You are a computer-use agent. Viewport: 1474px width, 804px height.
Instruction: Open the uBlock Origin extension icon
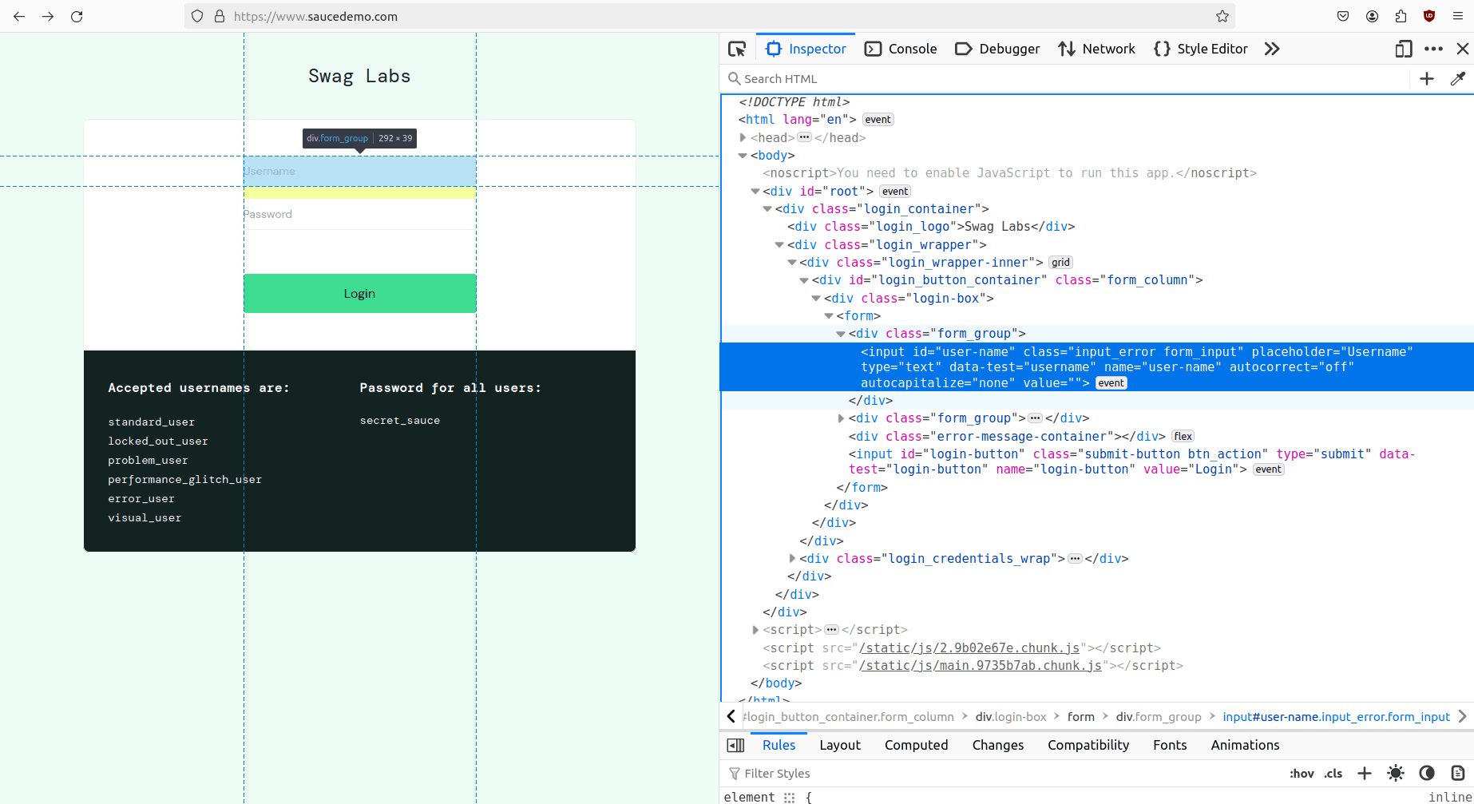coord(1429,16)
